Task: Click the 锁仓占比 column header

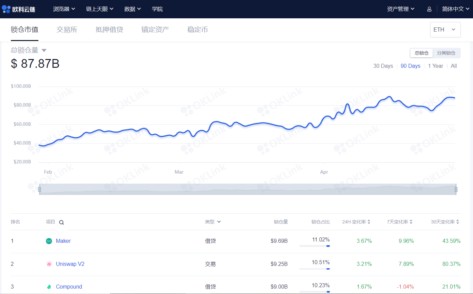Action: pyautogui.click(x=321, y=222)
